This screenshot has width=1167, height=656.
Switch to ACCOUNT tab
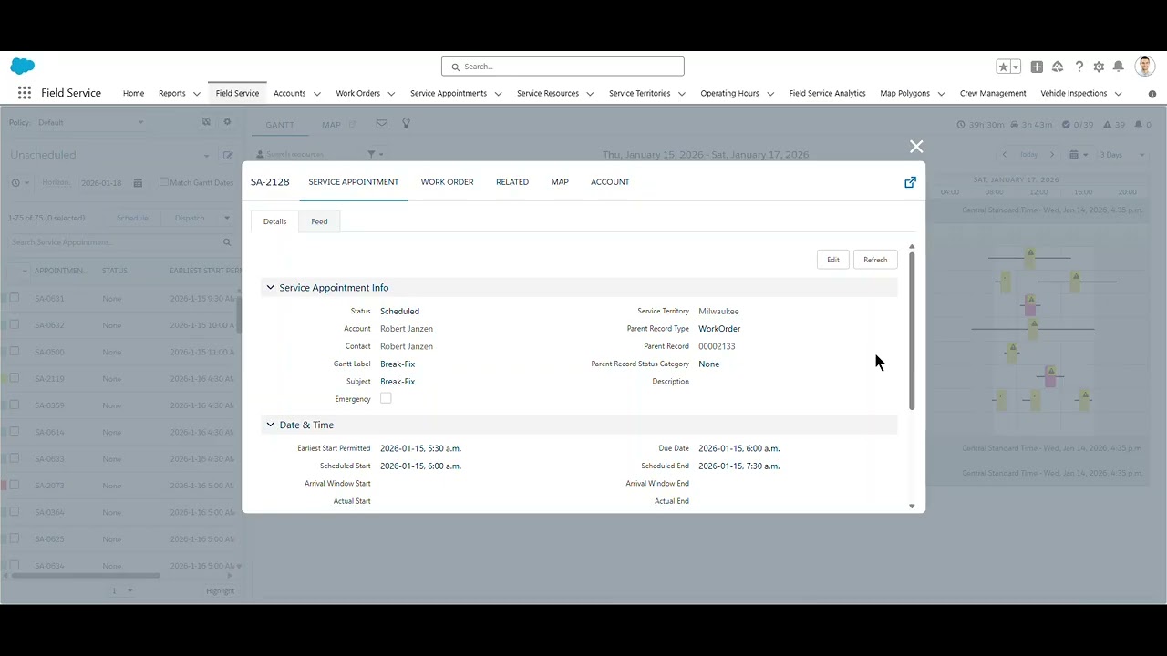click(610, 182)
